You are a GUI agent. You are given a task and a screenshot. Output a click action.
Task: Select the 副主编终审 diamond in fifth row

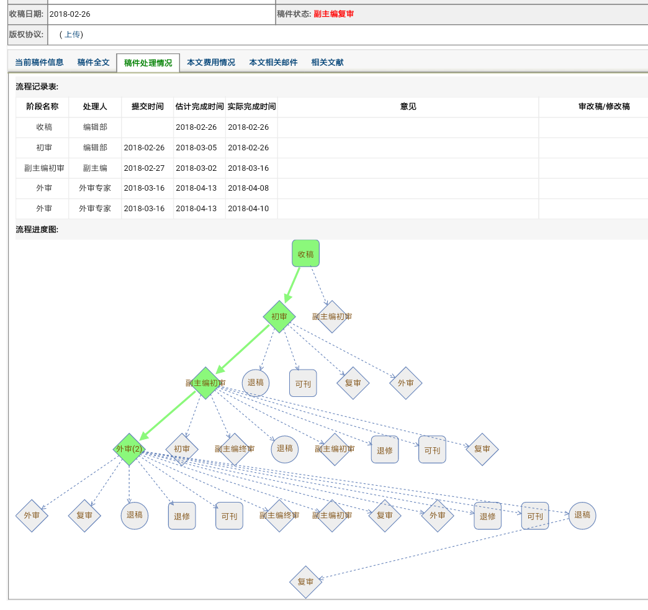point(279,516)
